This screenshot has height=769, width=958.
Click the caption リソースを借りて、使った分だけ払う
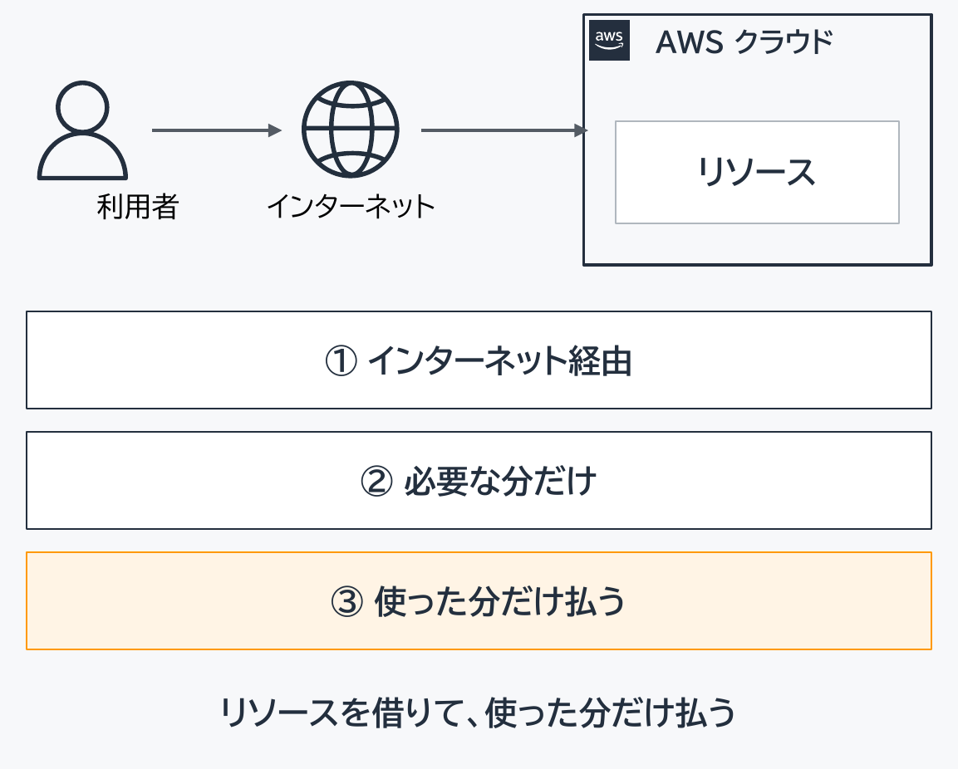(x=478, y=713)
